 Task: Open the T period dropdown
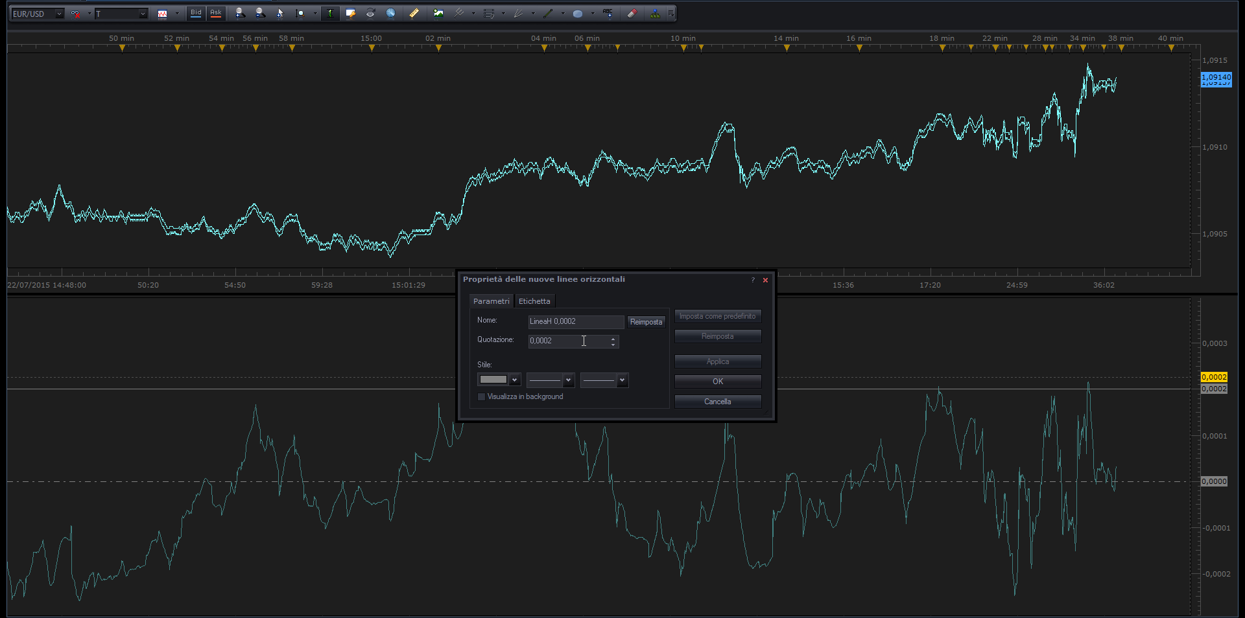tap(121, 14)
